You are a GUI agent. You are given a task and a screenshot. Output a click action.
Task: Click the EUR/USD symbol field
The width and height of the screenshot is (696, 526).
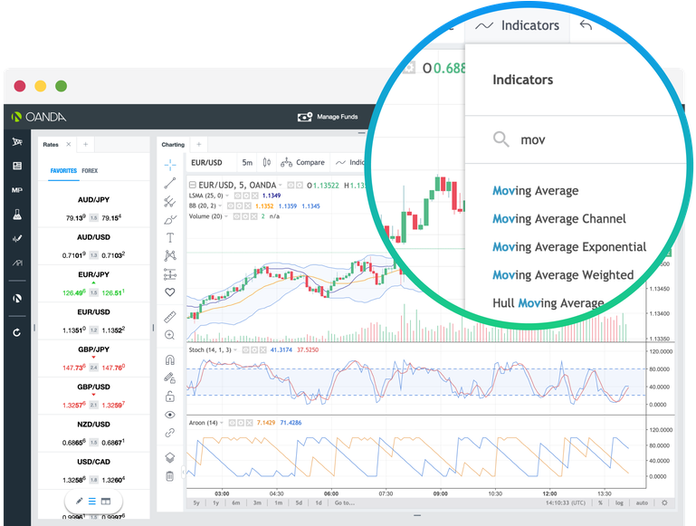[206, 163]
